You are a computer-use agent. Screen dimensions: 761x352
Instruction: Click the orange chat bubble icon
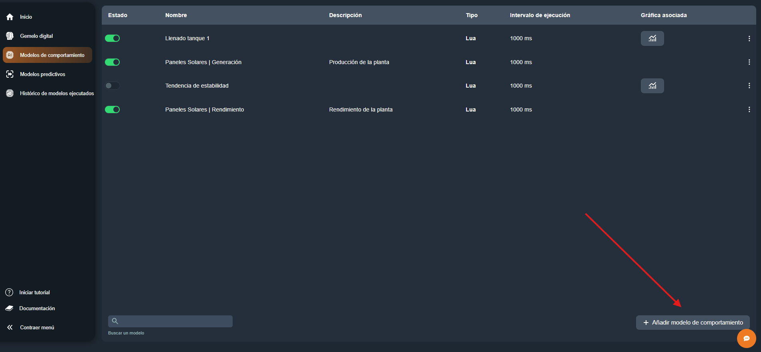click(x=746, y=338)
